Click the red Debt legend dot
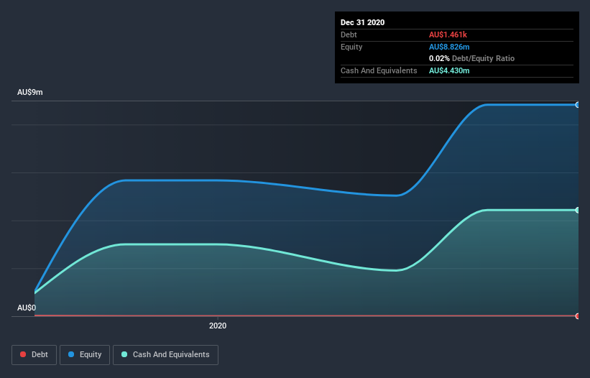 (23, 354)
